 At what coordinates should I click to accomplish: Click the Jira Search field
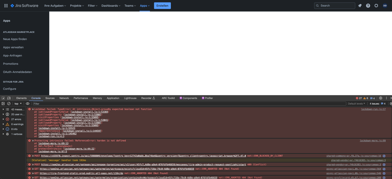click(335, 5)
